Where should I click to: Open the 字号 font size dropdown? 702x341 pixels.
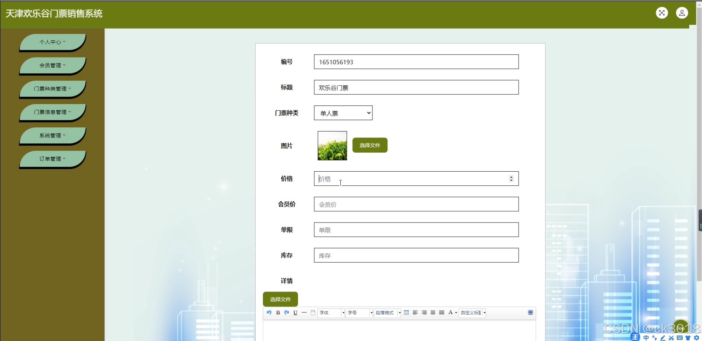coord(359,313)
